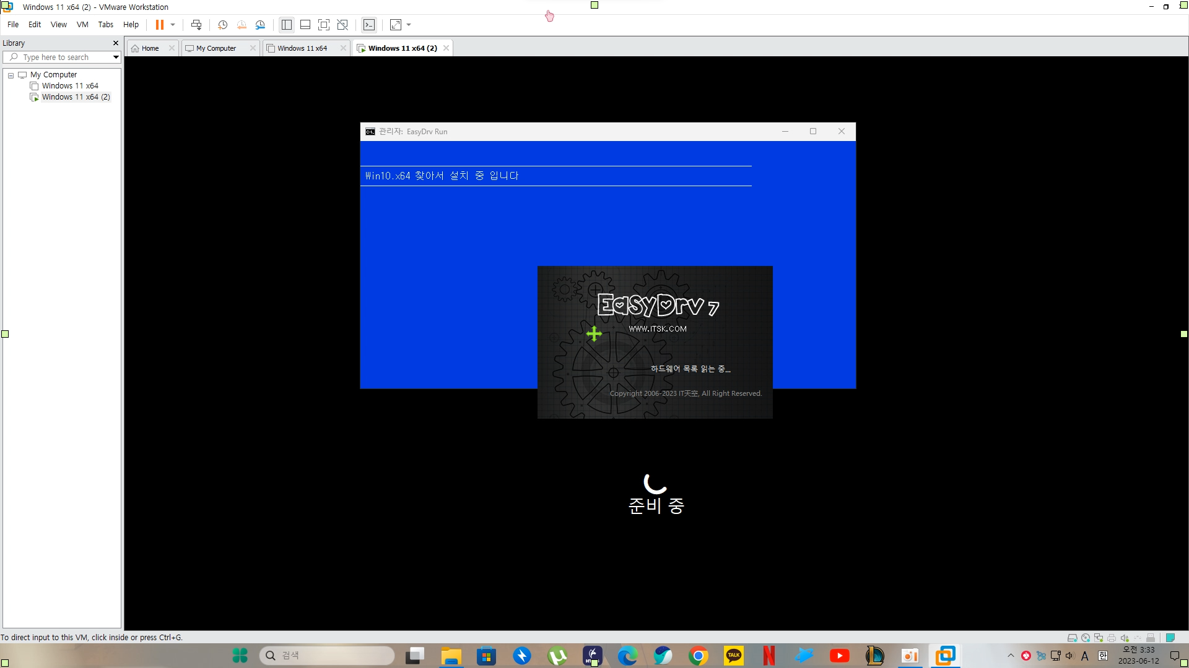Open Google Chrome from taskbar
Image resolution: width=1189 pixels, height=668 pixels.
click(699, 656)
